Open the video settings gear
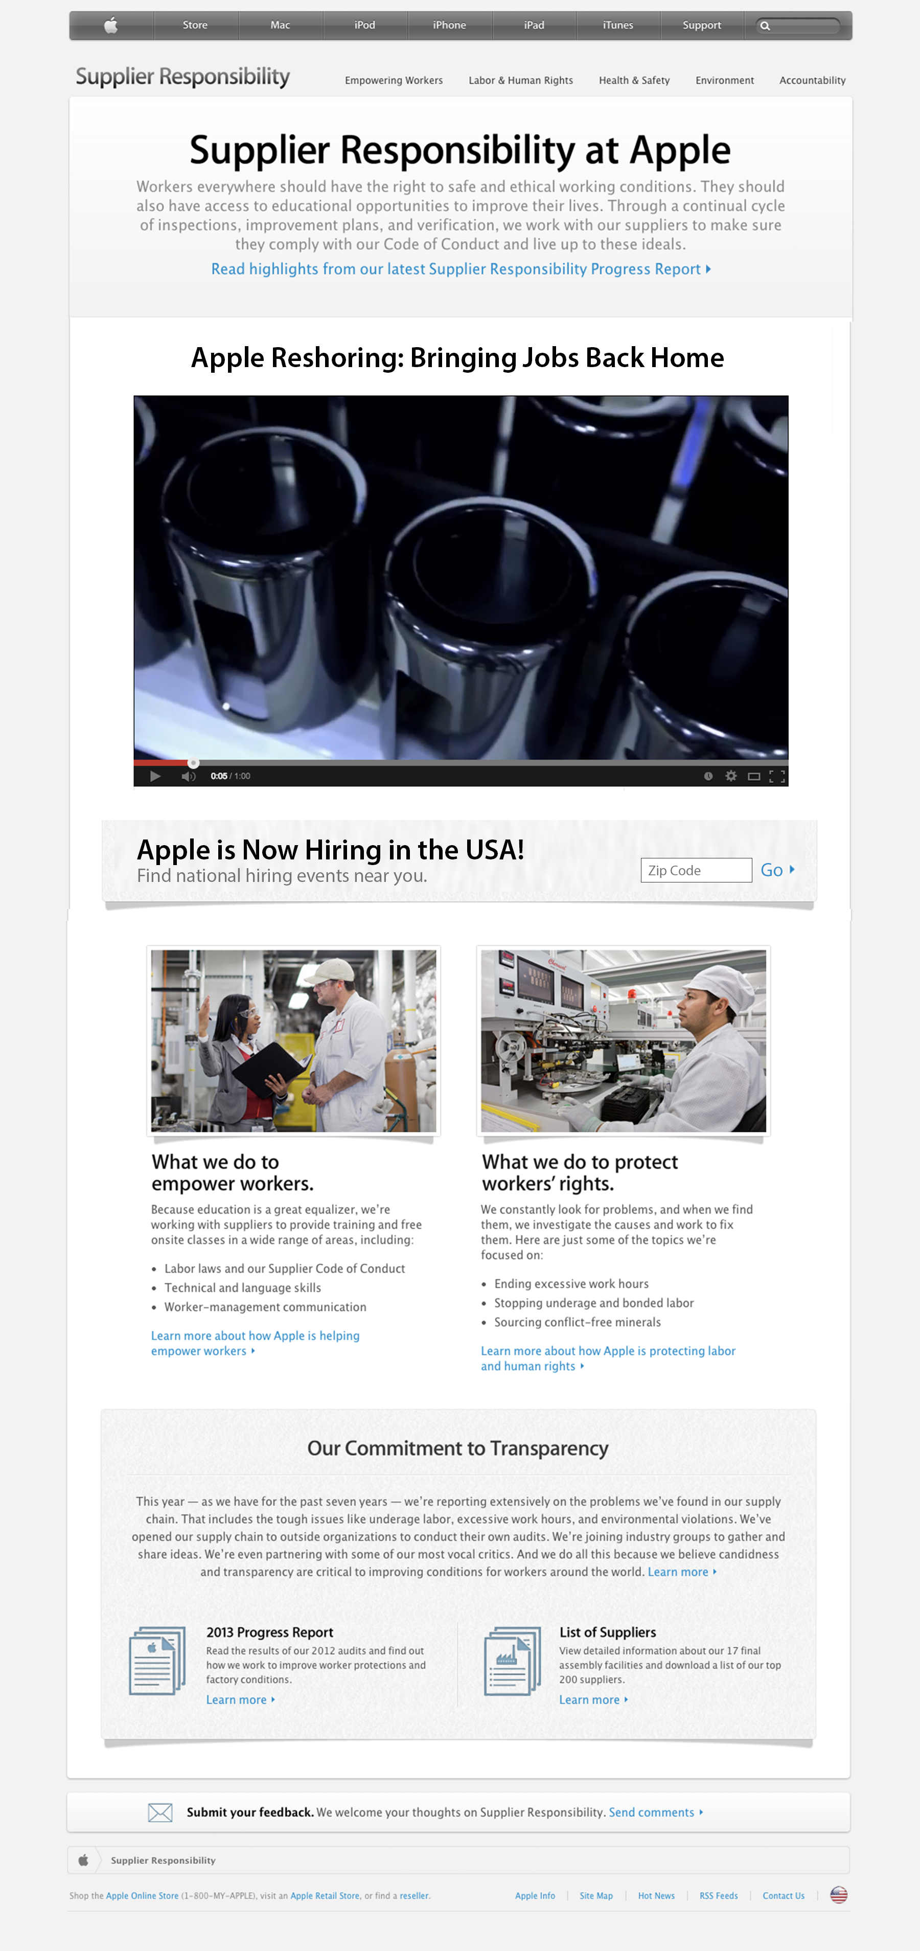Screen dimensions: 920x1951 pos(731,776)
